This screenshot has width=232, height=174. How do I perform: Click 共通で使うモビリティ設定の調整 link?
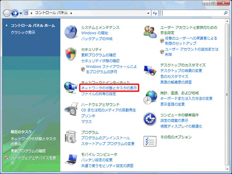pos(107,166)
